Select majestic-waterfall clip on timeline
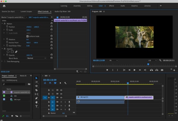Image resolution: width=178 pixels, height=121 pixels. click(x=139, y=98)
